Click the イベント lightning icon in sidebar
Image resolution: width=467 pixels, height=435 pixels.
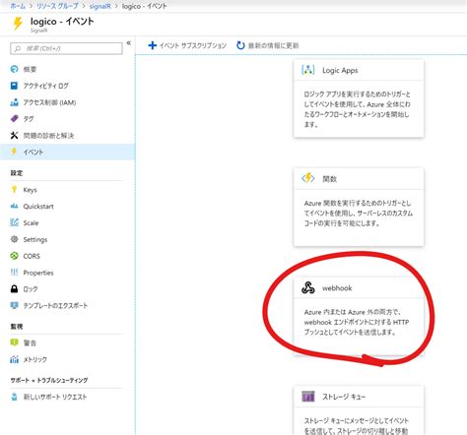pos(14,152)
